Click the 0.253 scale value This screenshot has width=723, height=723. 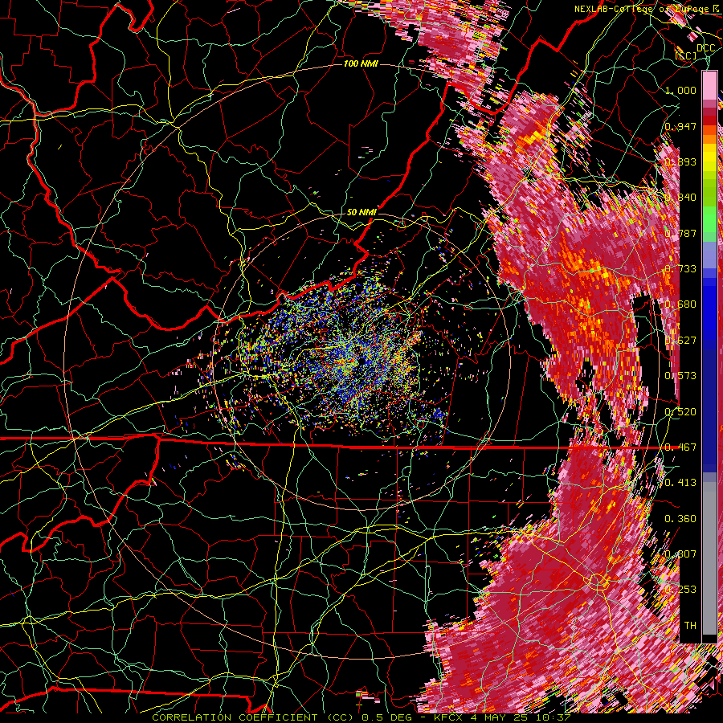pyautogui.click(x=680, y=590)
